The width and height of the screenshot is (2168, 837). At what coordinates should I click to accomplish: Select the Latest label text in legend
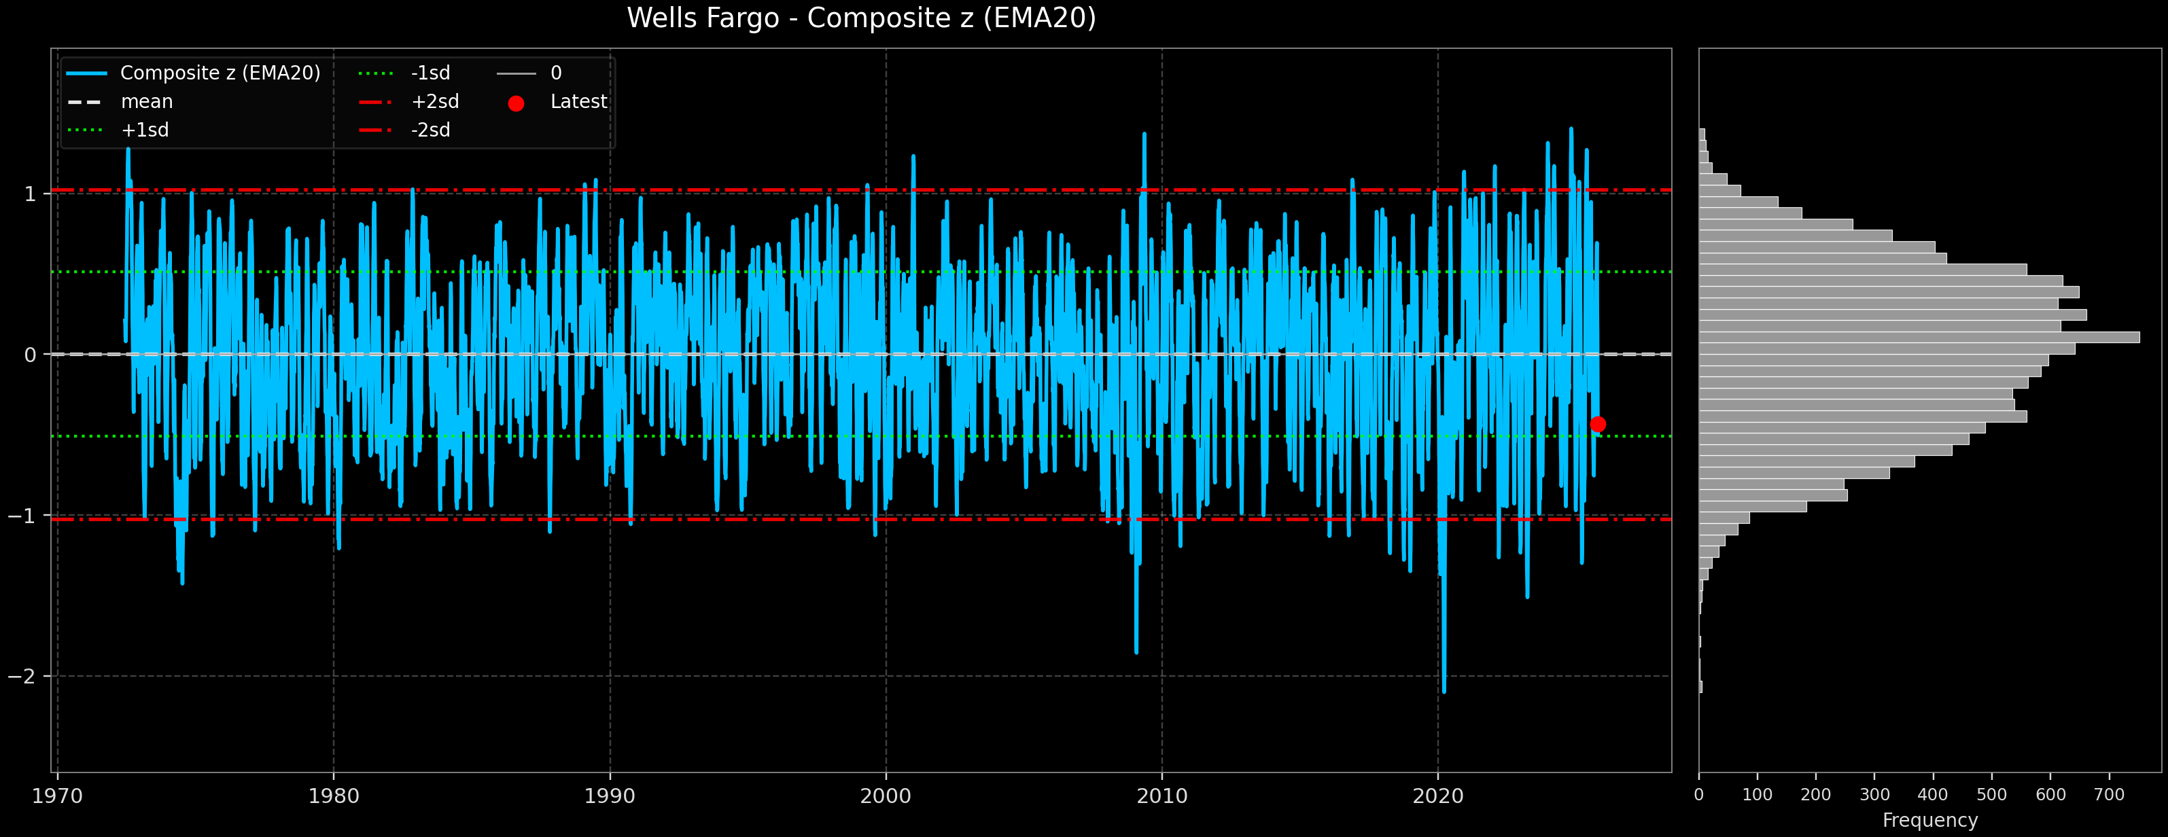tap(578, 101)
